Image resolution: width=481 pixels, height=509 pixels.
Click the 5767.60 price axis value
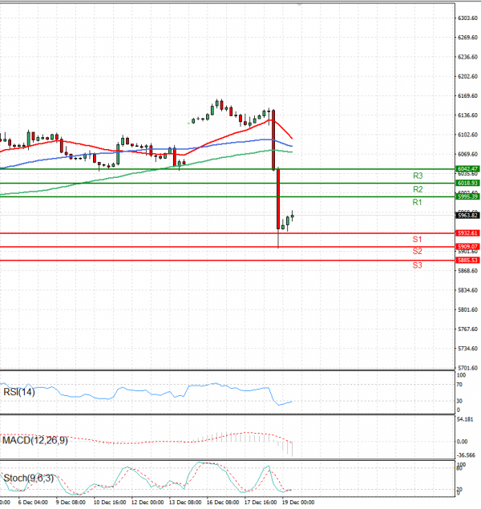(x=467, y=329)
